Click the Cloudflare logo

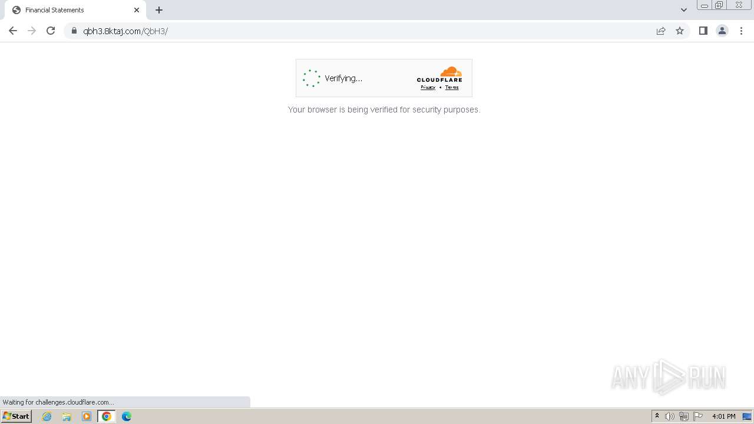(x=439, y=74)
